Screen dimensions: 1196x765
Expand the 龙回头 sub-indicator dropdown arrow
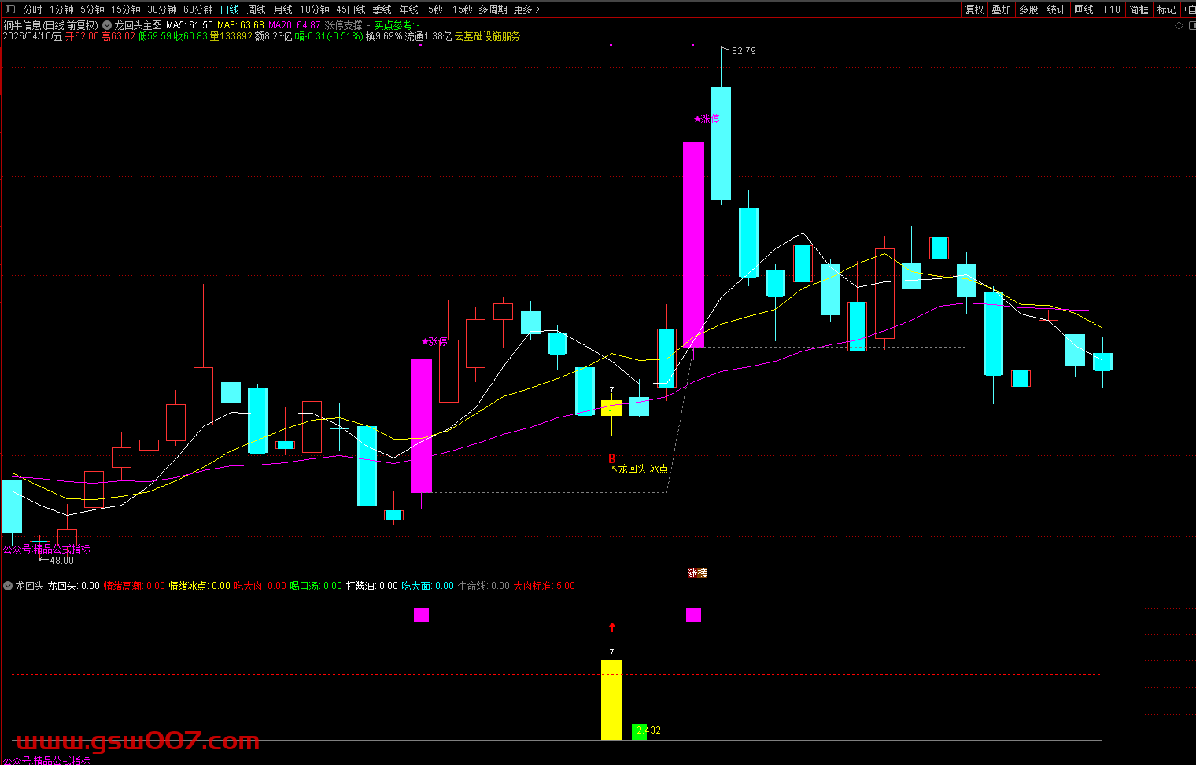pyautogui.click(x=8, y=586)
